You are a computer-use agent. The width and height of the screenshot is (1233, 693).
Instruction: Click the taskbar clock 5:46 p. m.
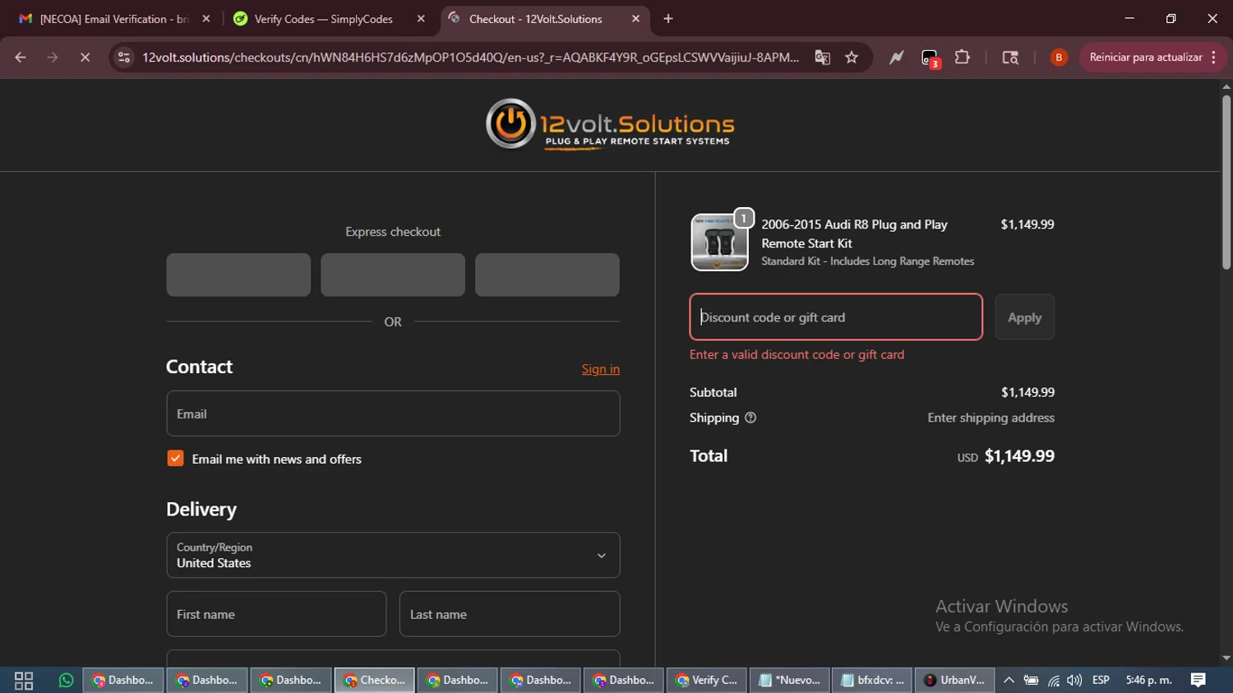pos(1148,681)
